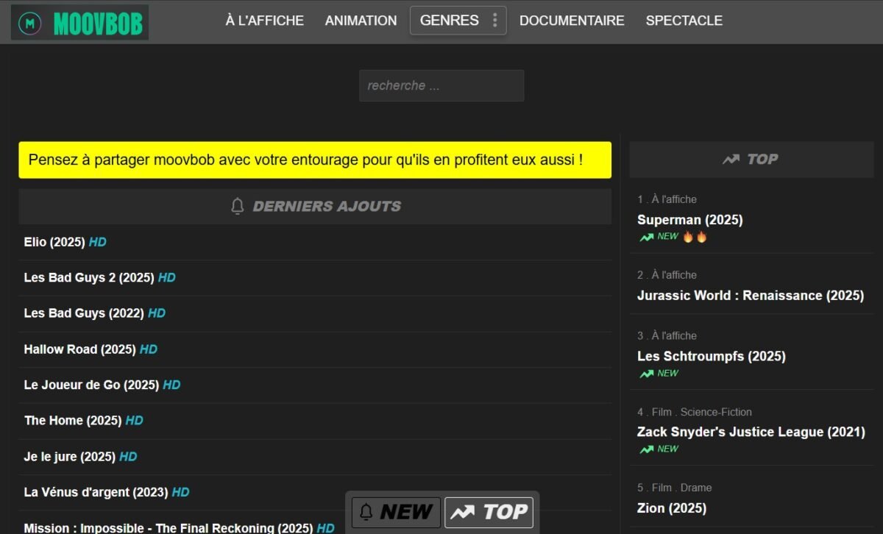The image size is (883, 534).
Task: Switch to the À L'AFFICHE tab
Action: [263, 21]
